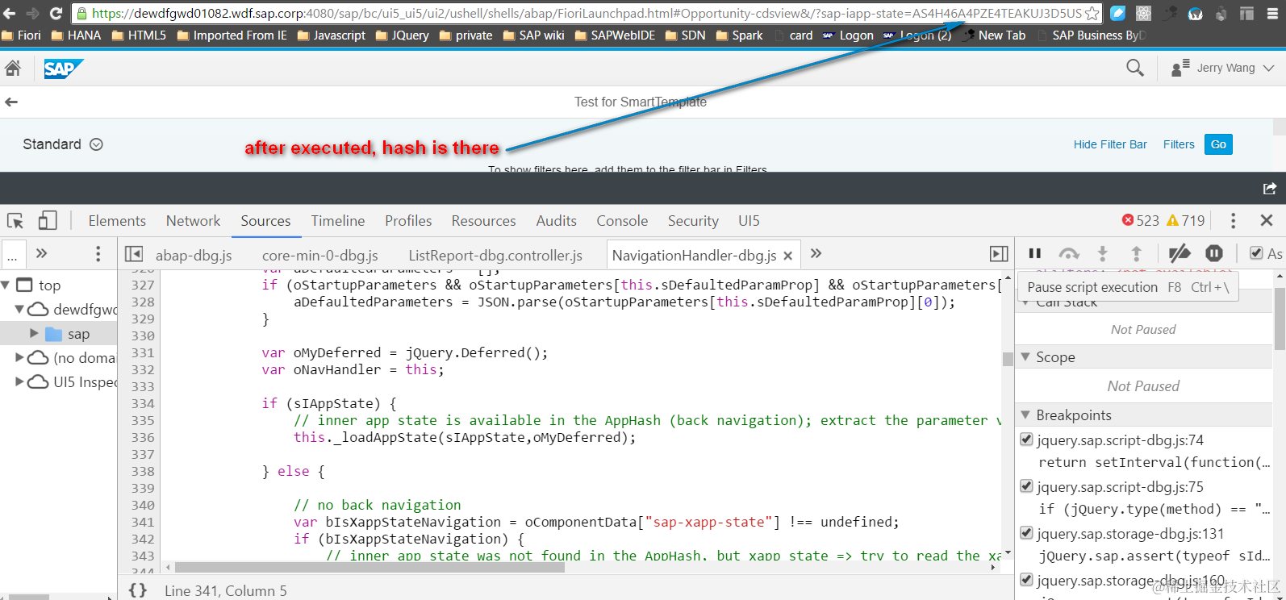Show more navigator tabs chevron

tap(42, 254)
